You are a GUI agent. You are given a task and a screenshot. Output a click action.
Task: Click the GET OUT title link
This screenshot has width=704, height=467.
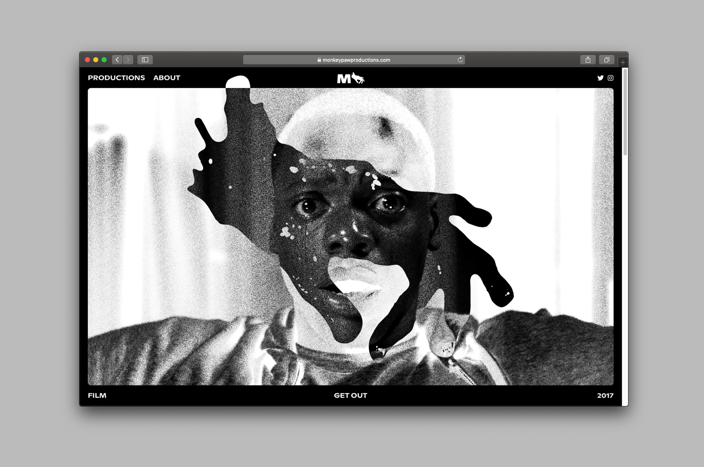tap(350, 395)
